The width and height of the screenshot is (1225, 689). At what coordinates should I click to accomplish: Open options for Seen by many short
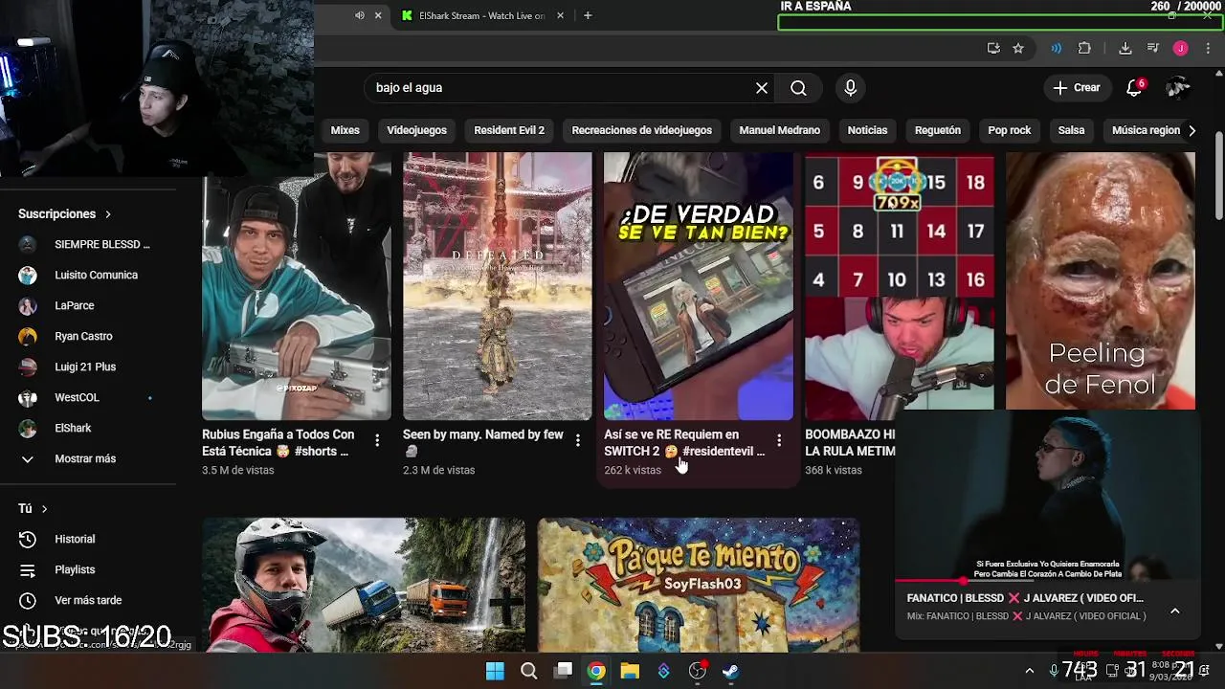pos(578,440)
